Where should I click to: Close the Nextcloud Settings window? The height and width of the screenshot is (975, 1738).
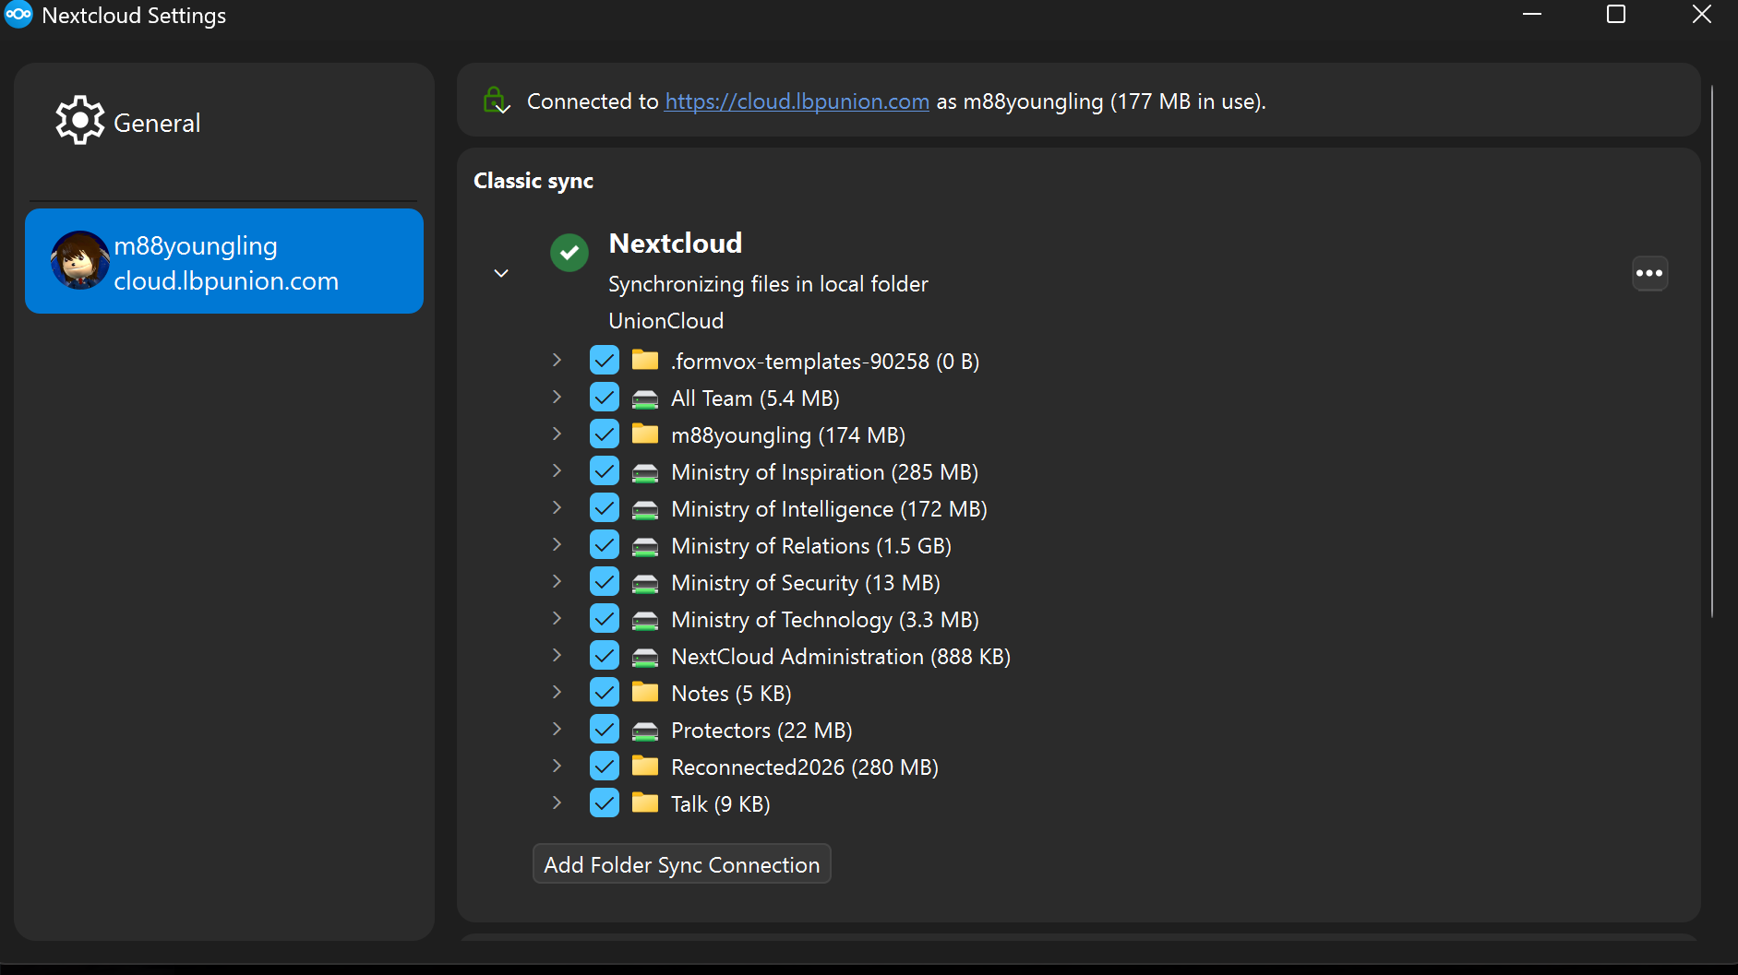tap(1702, 14)
